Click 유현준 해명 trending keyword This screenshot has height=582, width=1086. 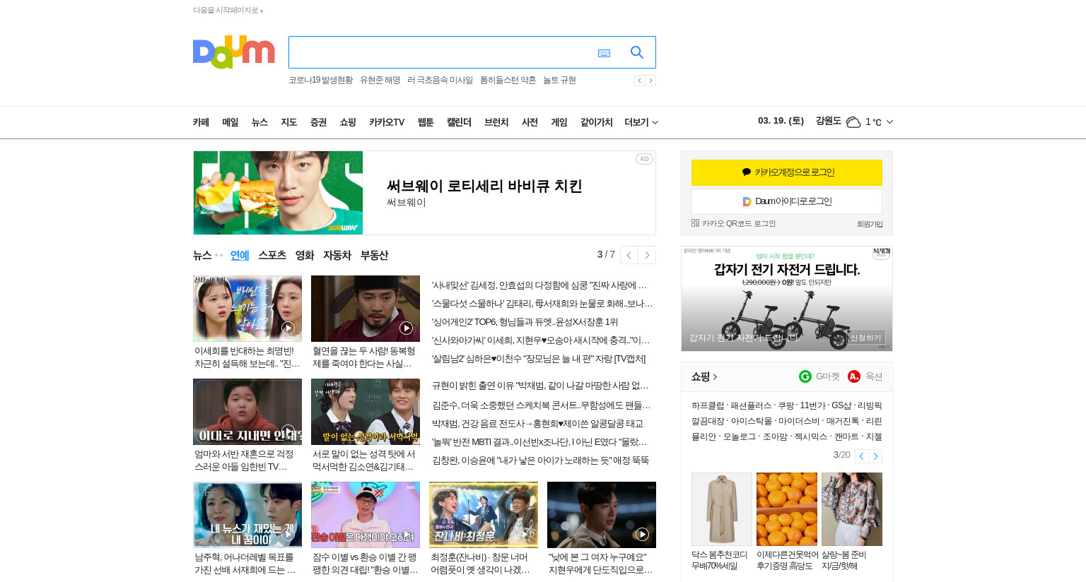pos(380,81)
